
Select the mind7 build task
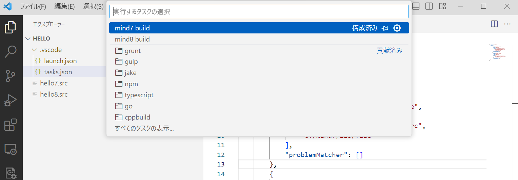point(259,28)
